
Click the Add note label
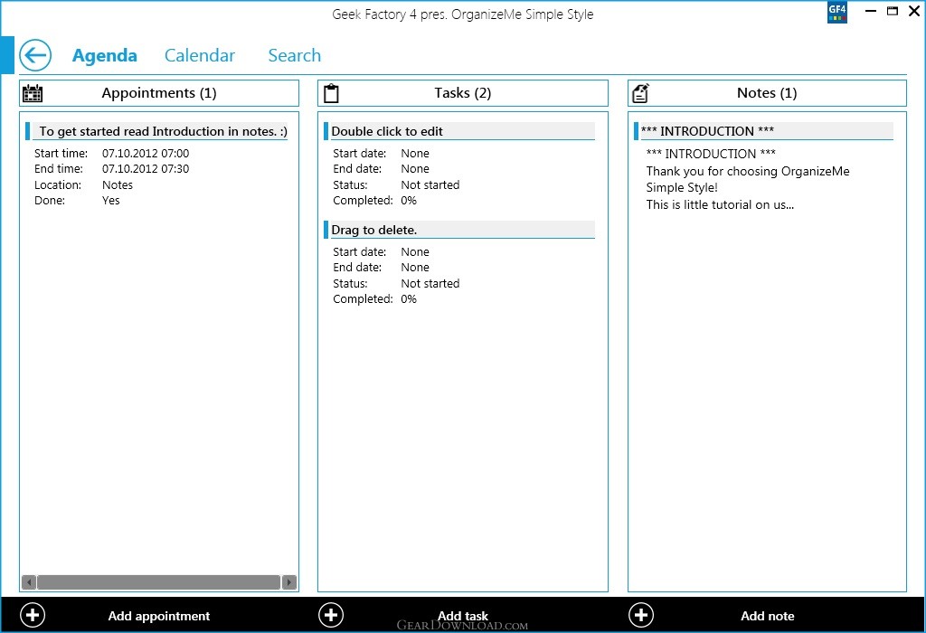pyautogui.click(x=767, y=616)
